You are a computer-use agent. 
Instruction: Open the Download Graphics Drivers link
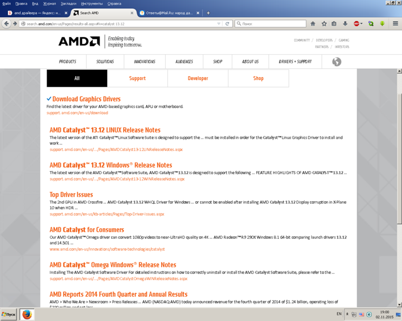click(86, 99)
